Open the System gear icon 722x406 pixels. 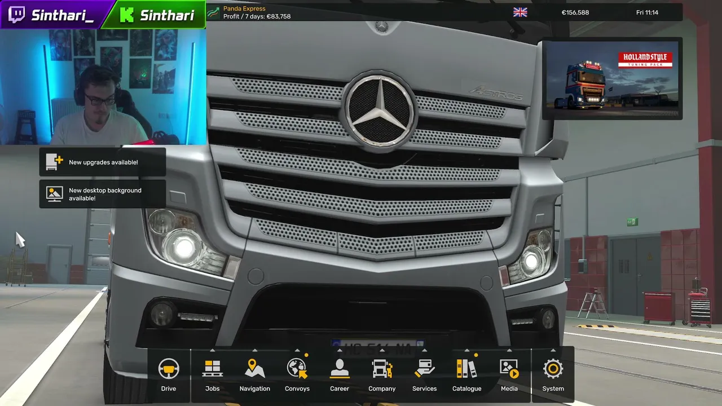(x=553, y=369)
